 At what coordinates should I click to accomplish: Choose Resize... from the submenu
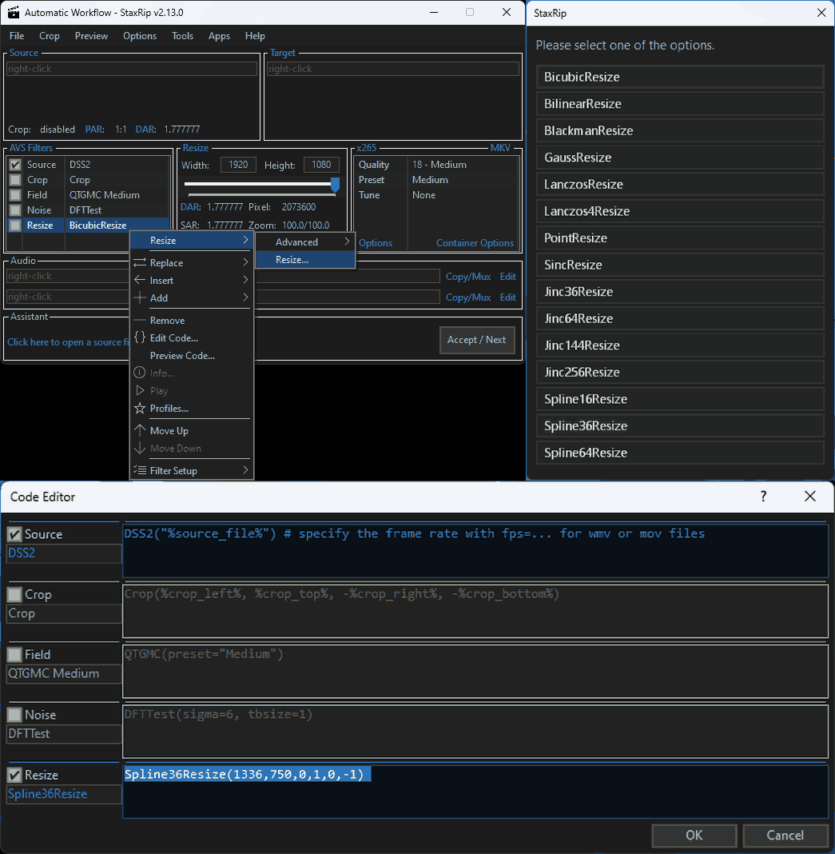click(x=305, y=260)
